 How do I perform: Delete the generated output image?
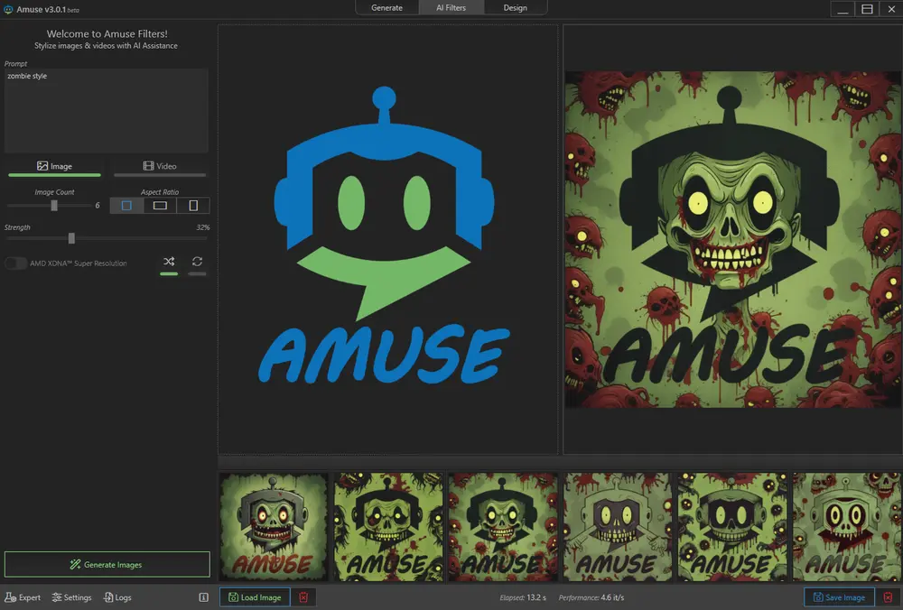[888, 597]
